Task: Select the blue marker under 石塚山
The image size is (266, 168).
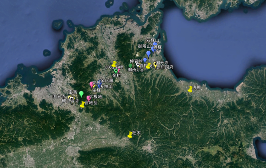Action: point(155,44)
